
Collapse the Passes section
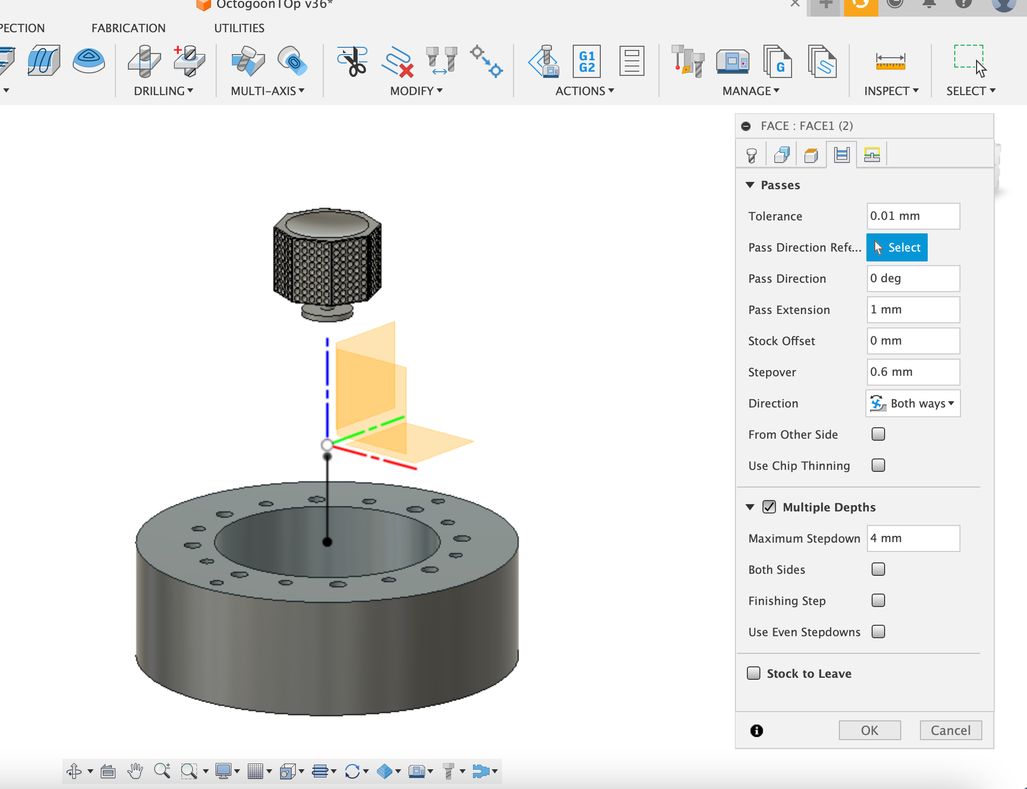(750, 185)
